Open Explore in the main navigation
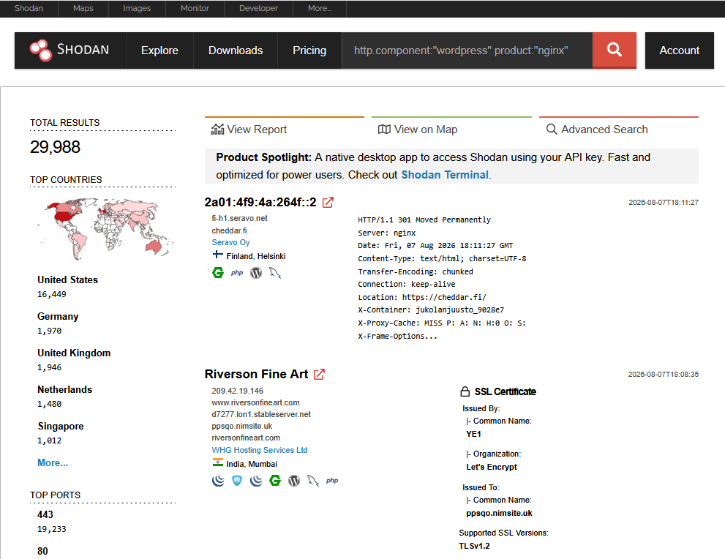The image size is (725, 559). coord(159,50)
